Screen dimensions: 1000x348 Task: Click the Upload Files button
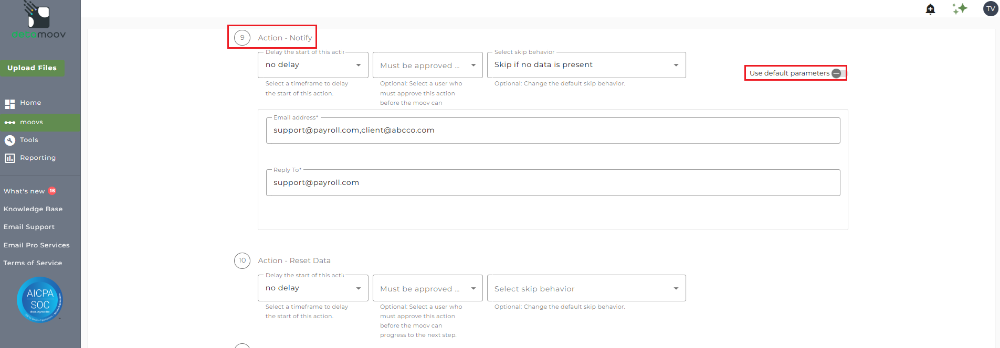point(32,68)
